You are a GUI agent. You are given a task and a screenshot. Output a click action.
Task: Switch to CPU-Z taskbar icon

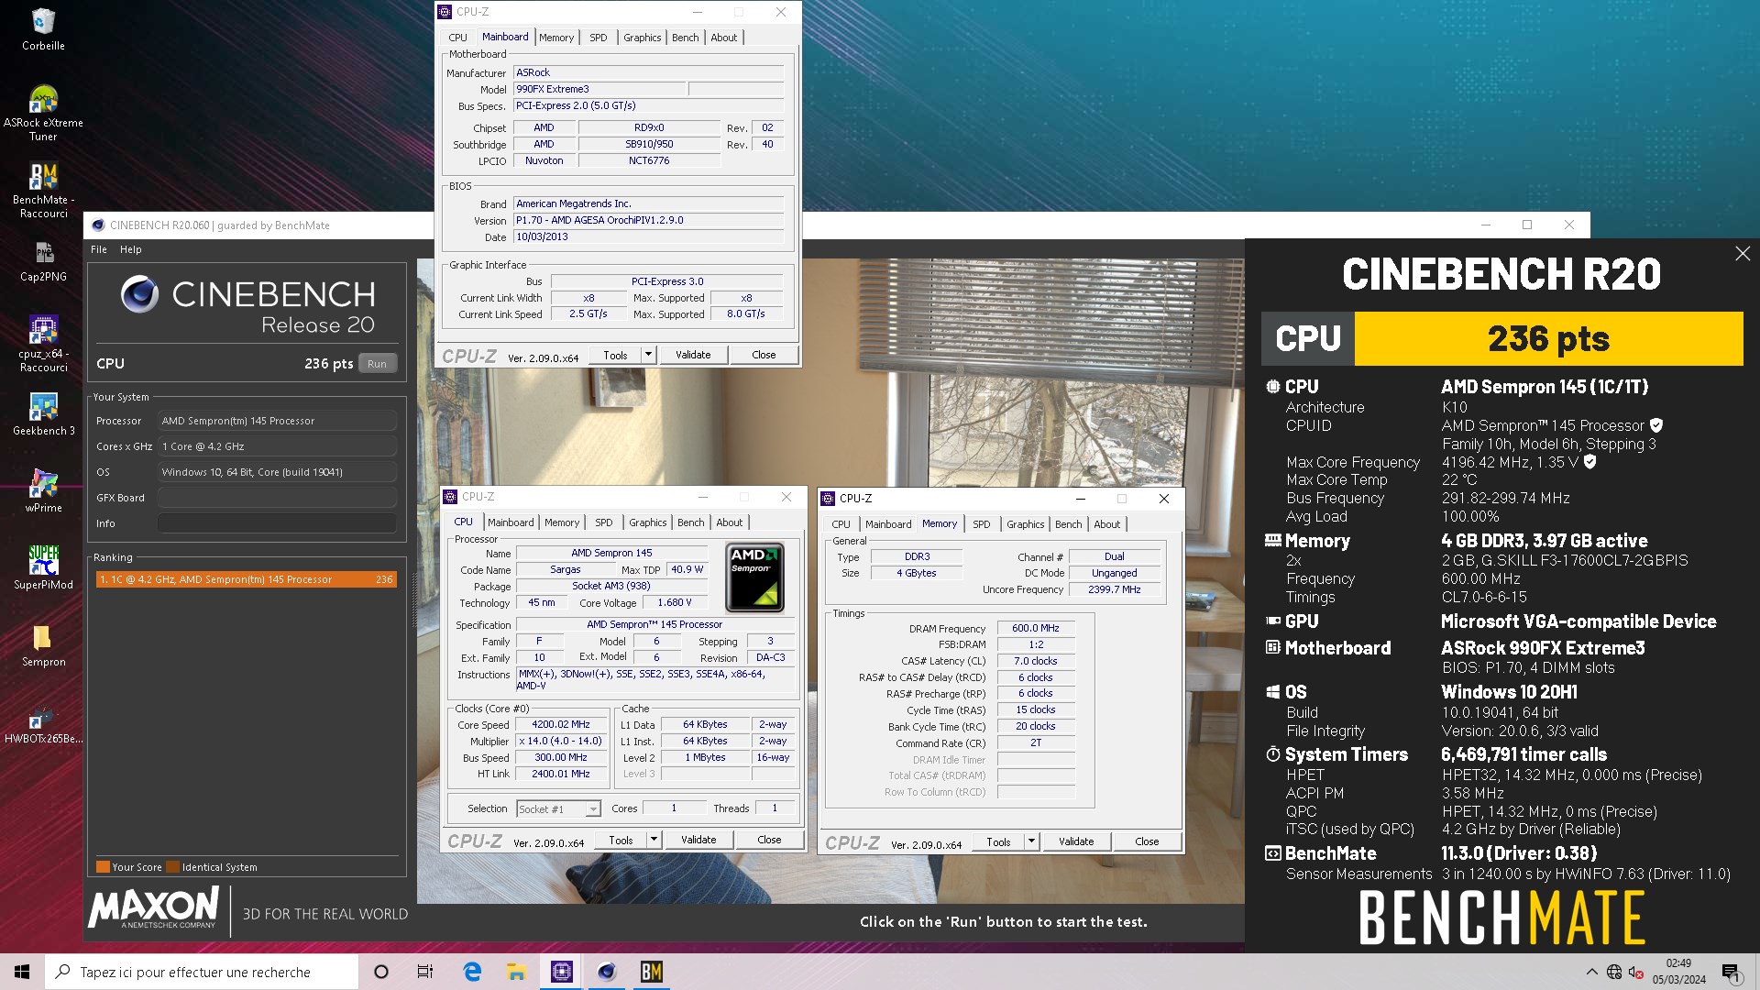[x=562, y=972]
